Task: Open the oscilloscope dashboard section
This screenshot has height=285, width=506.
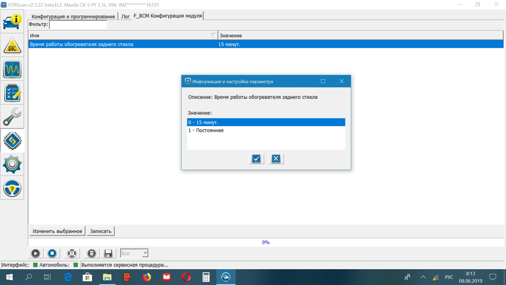Action: (12, 69)
